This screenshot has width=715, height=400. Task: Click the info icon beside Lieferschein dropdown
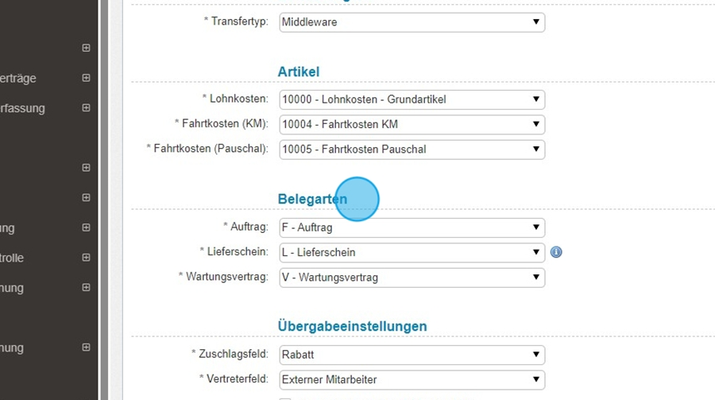point(556,252)
